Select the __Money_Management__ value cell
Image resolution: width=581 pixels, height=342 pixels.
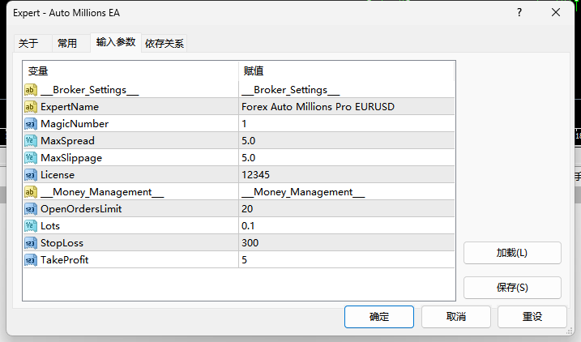pyautogui.click(x=347, y=192)
